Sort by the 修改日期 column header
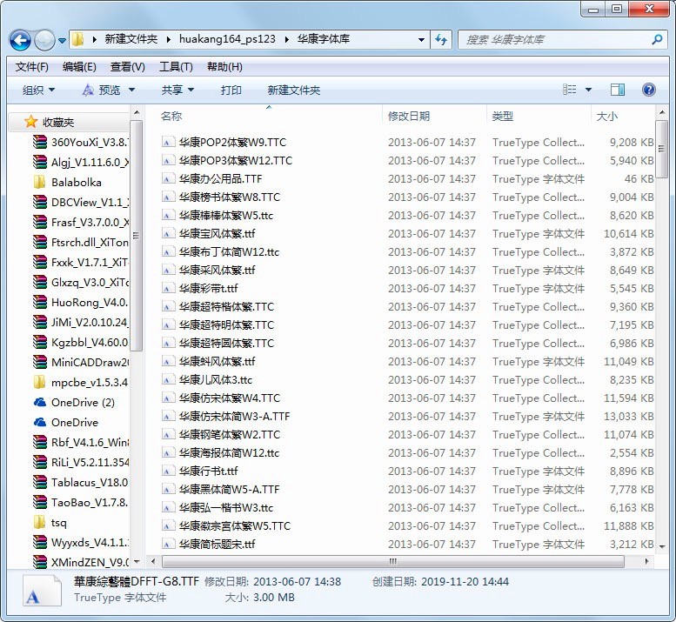The image size is (676, 622). click(409, 116)
